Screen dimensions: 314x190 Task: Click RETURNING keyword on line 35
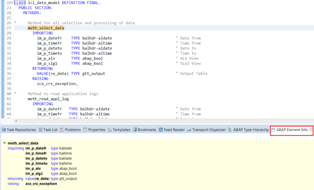(43, 69)
